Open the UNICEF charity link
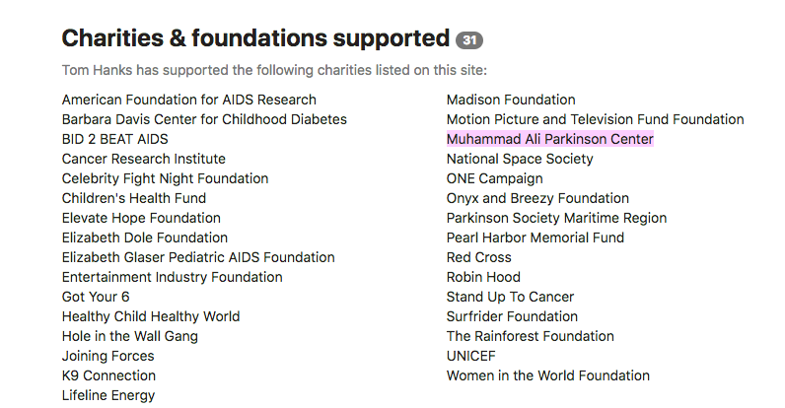The height and width of the screenshot is (408, 785). pyautogui.click(x=470, y=356)
